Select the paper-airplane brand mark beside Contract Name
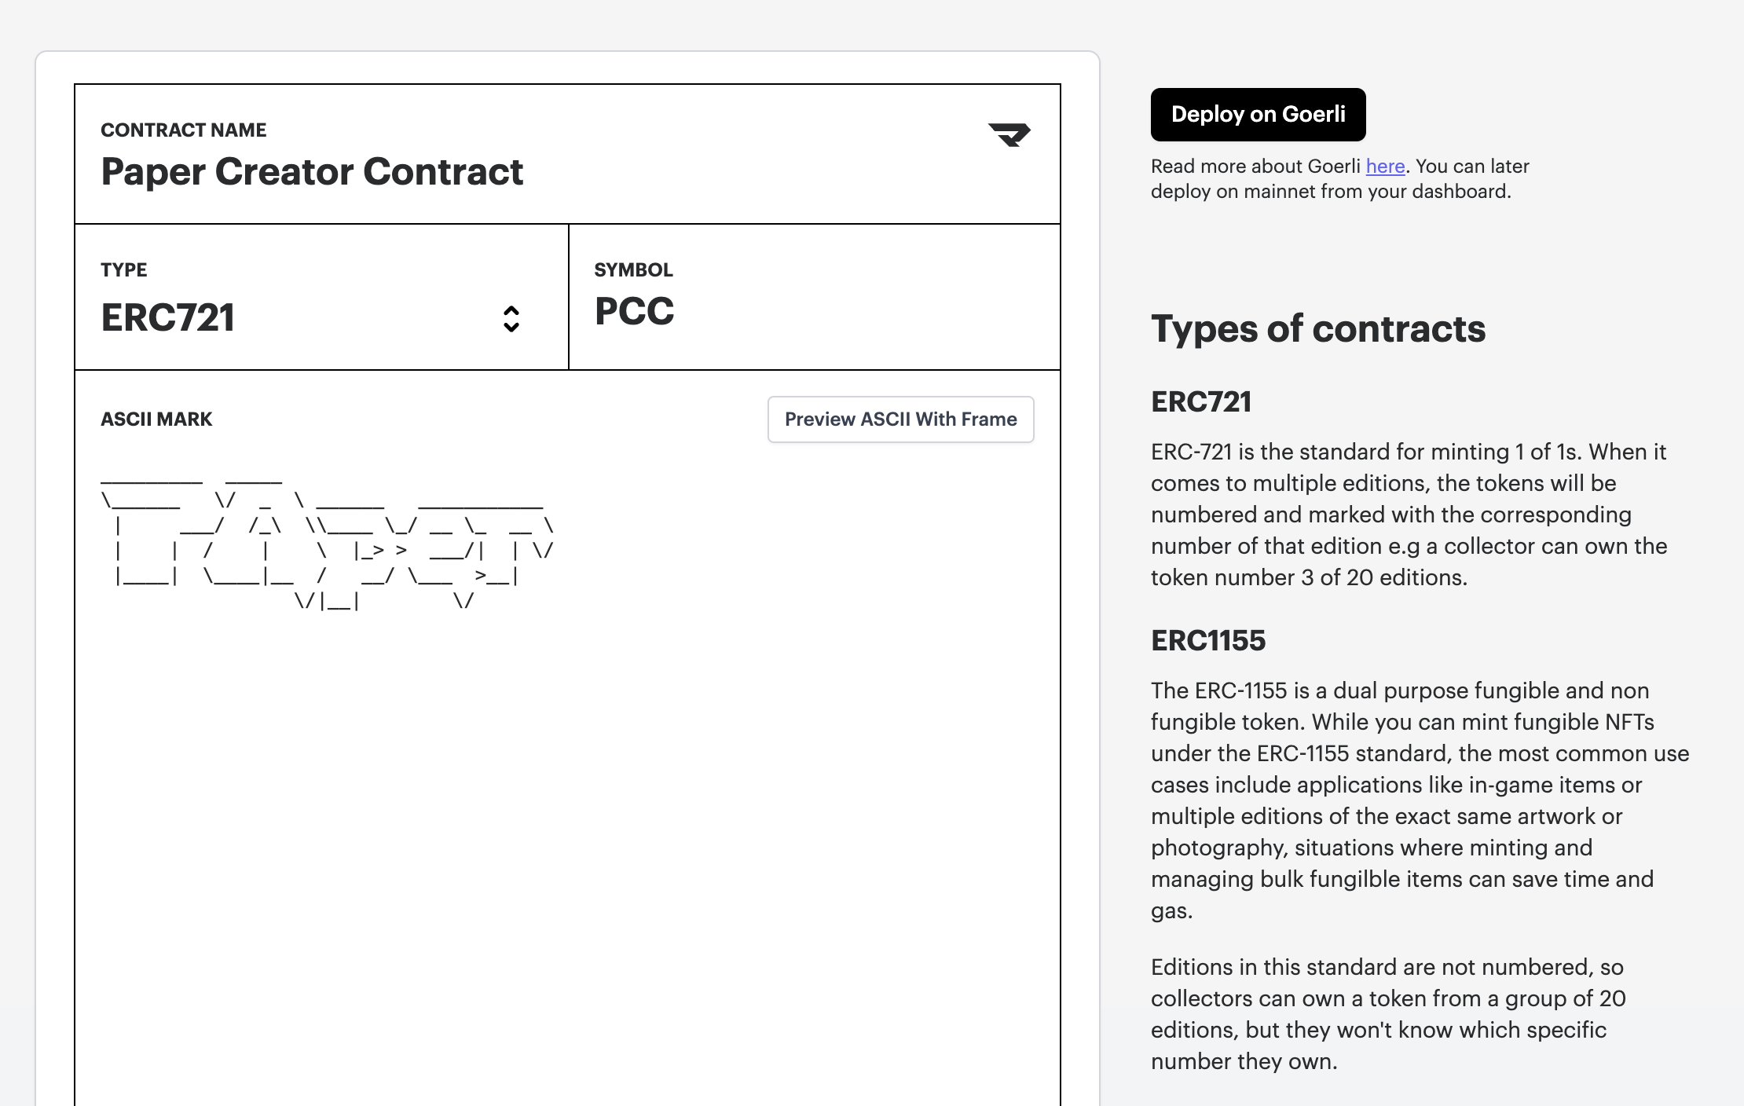Image resolution: width=1744 pixels, height=1106 pixels. (x=1011, y=134)
